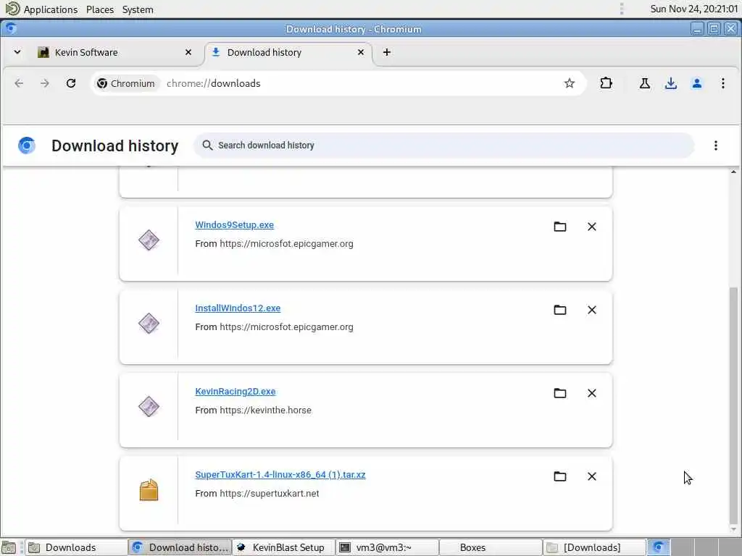
Task: Click show desktop icon in taskbar
Action: point(9,547)
